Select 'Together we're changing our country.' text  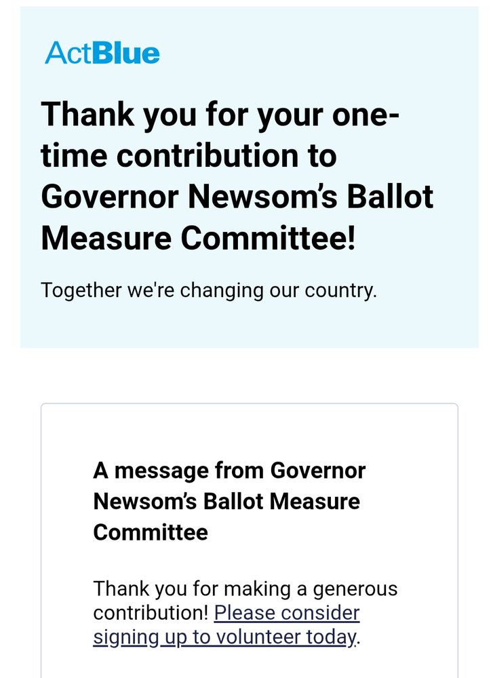tap(209, 291)
